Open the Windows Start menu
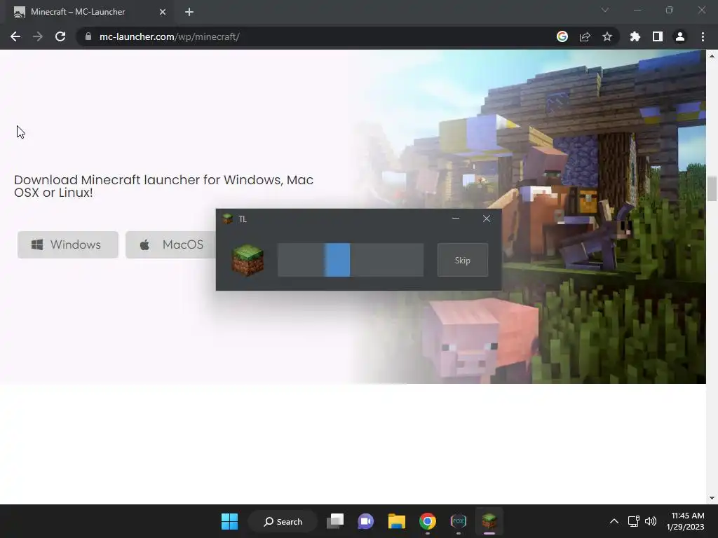This screenshot has height=538, width=718. 229,521
